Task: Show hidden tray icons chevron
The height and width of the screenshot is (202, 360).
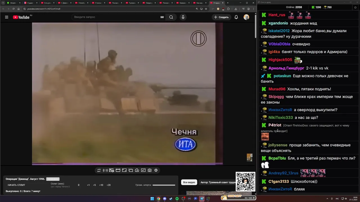Action: (x=328, y=199)
